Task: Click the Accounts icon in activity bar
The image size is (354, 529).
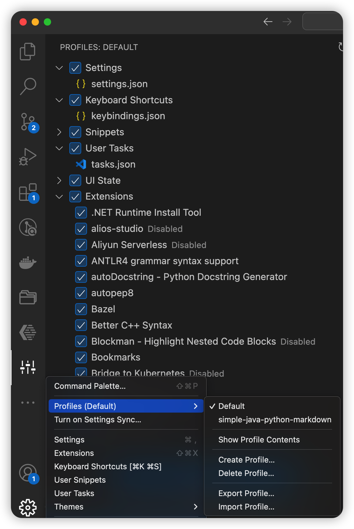Action: click(x=28, y=473)
